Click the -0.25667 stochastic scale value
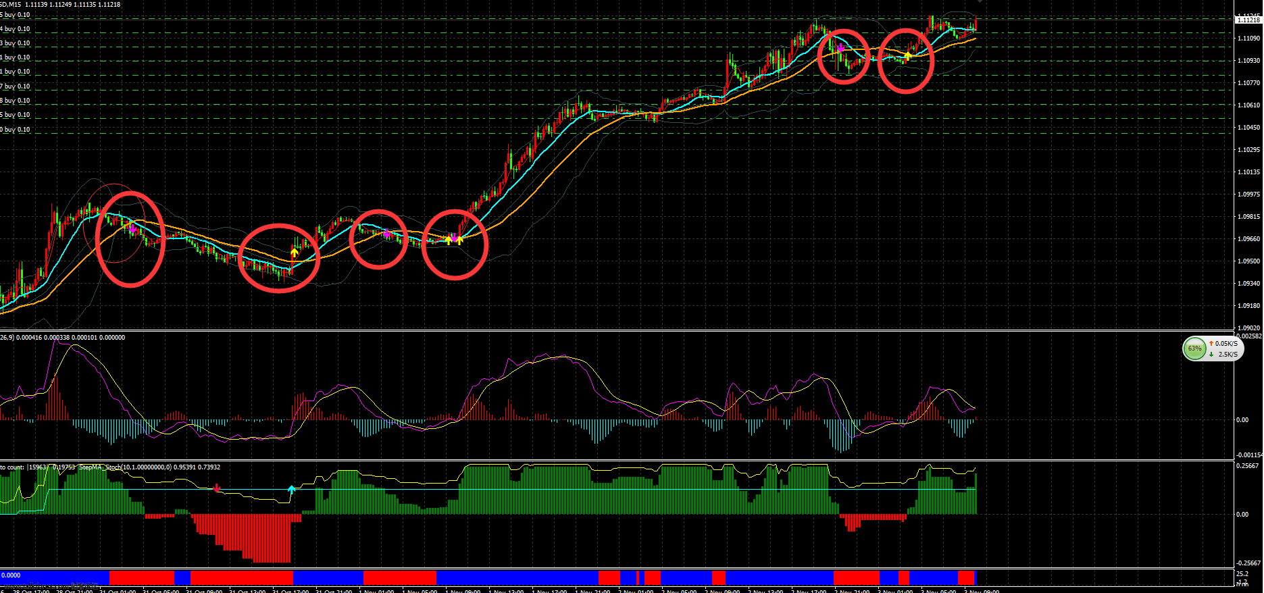This screenshot has height=593, width=1264. [1248, 563]
